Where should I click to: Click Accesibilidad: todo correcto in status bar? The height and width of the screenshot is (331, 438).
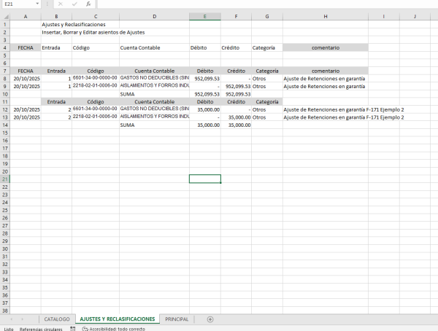point(115,329)
